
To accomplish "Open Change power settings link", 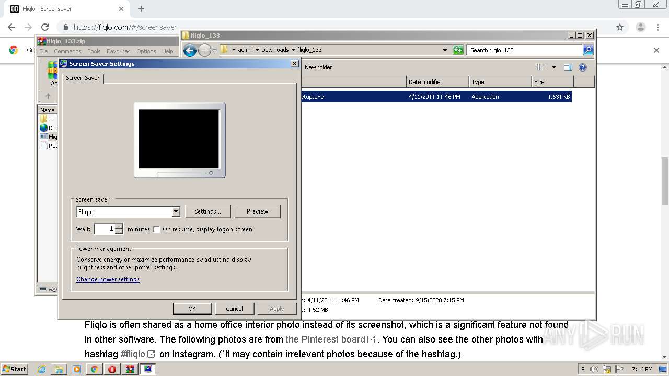I will (x=108, y=279).
